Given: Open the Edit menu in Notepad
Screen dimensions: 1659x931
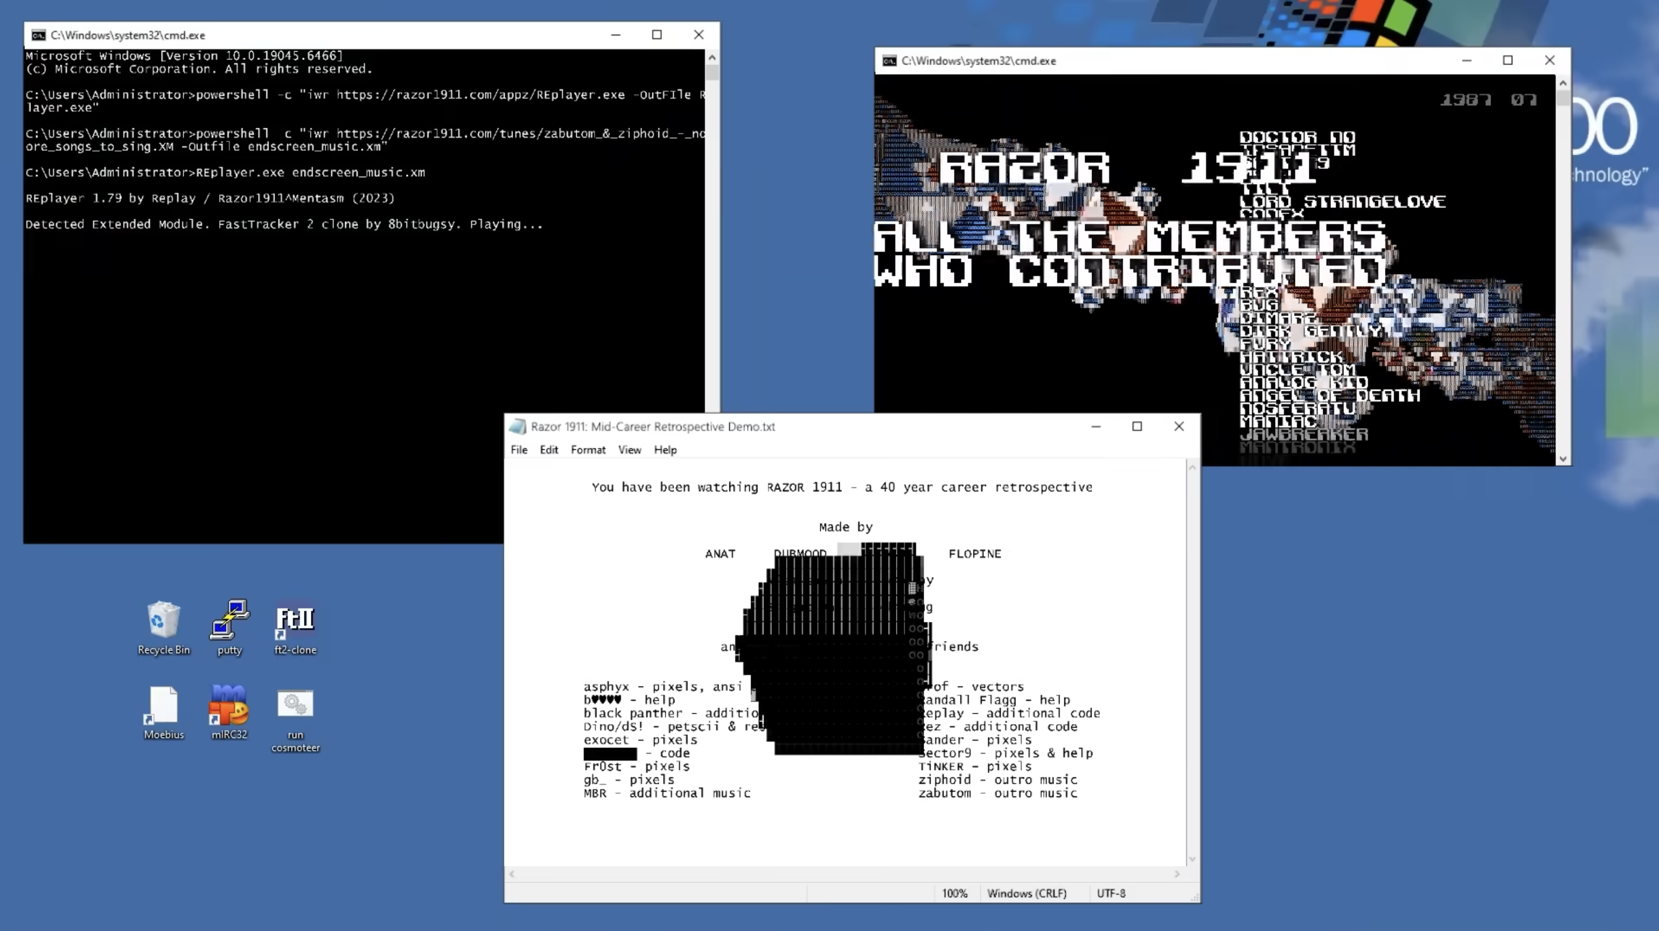Looking at the screenshot, I should click(549, 450).
